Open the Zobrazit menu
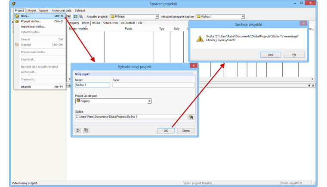The height and width of the screenshot is (187, 327). (80, 10)
